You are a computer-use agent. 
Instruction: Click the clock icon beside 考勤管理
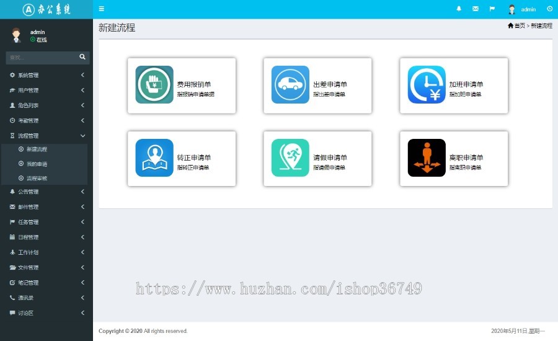click(12, 121)
